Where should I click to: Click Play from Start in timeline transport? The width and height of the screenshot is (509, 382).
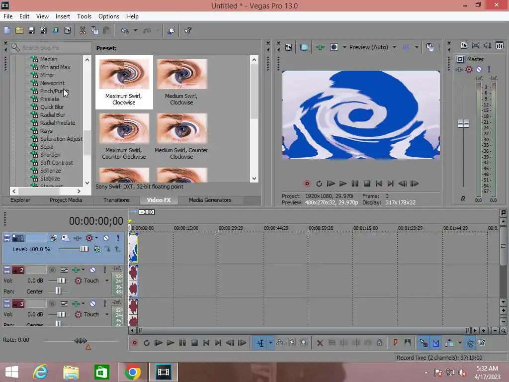[x=158, y=343]
